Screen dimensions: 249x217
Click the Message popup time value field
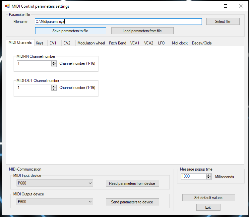tap(194, 176)
